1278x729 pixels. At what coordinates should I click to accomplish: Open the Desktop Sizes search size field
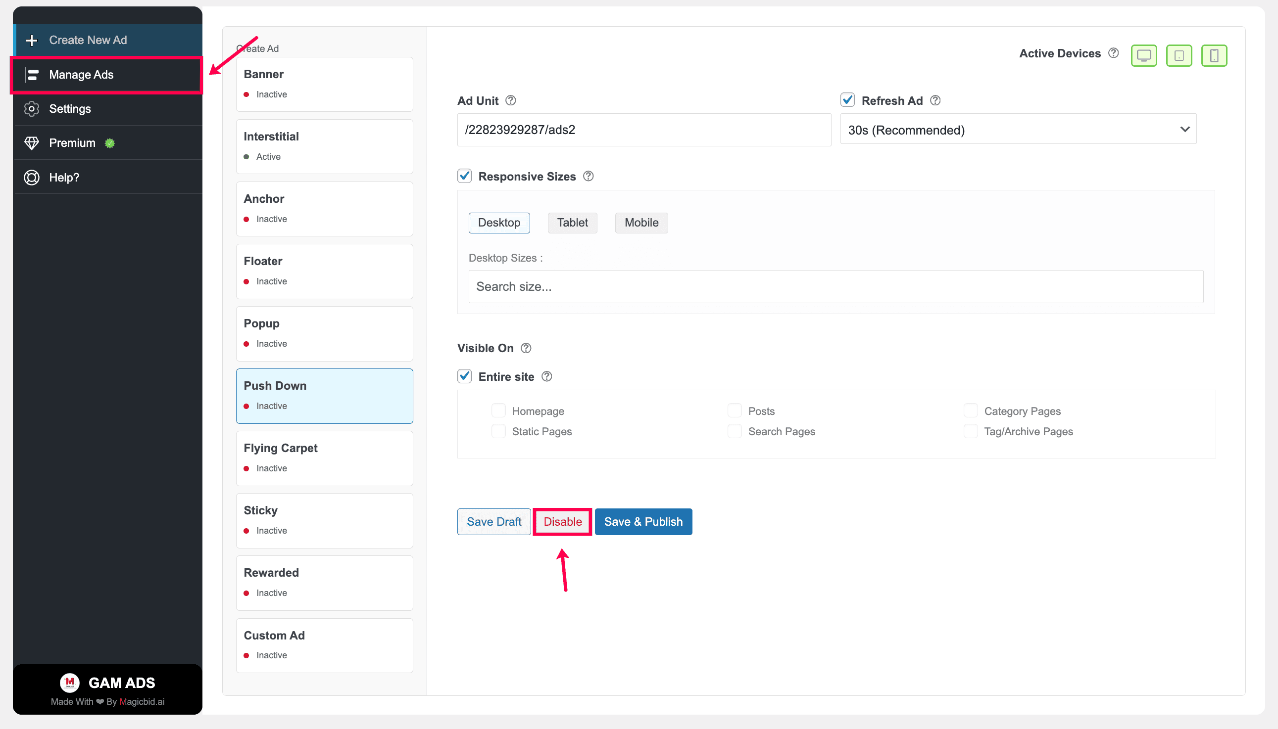pyautogui.click(x=836, y=286)
